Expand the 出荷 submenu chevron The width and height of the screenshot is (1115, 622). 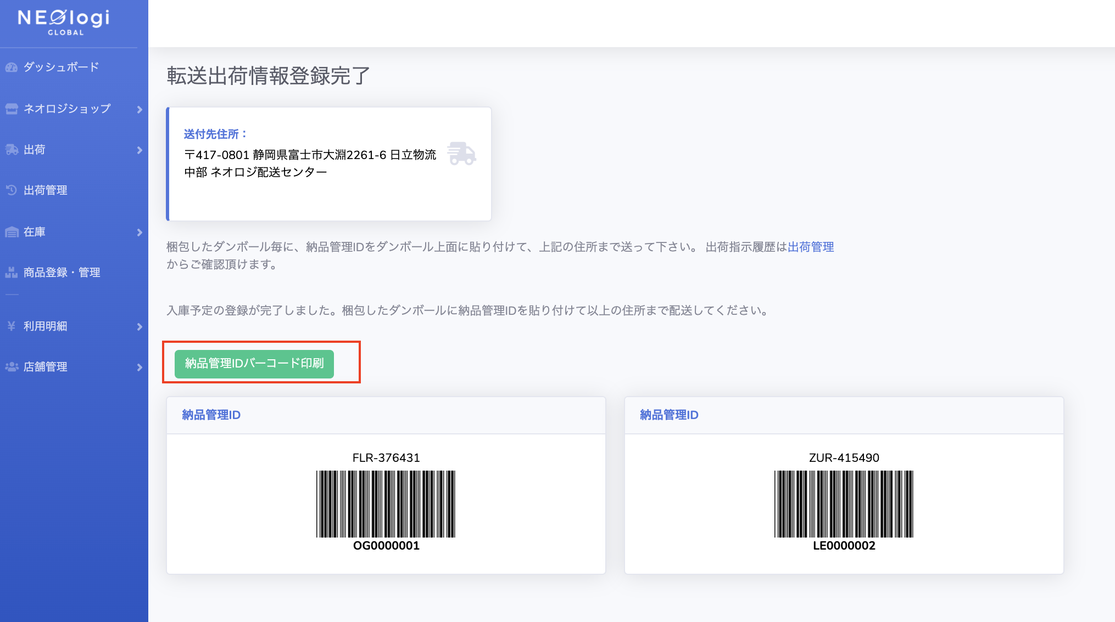(x=140, y=150)
